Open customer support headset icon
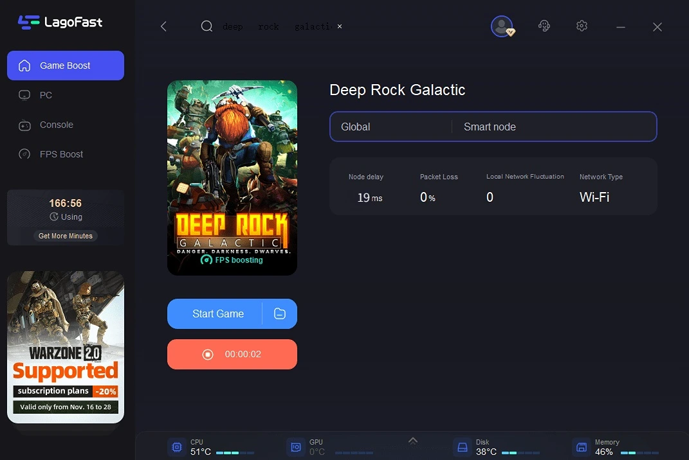Viewport: 689px width, 460px height. click(544, 26)
